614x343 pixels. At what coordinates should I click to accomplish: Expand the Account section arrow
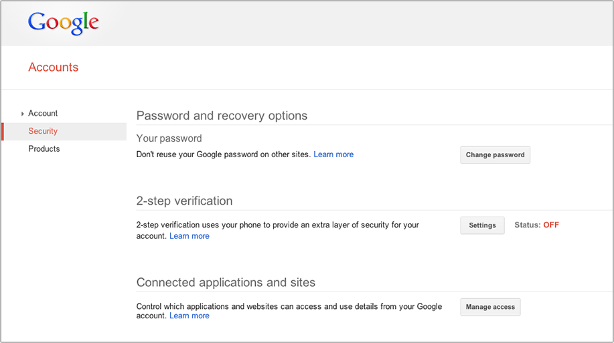(x=23, y=114)
